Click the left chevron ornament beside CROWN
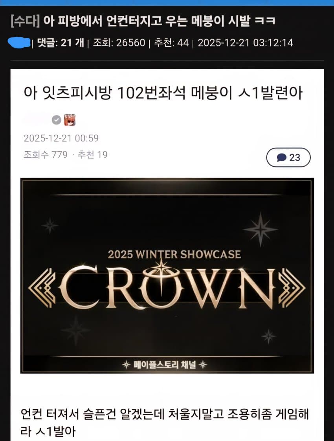334x441 pixels. [x=42, y=288]
